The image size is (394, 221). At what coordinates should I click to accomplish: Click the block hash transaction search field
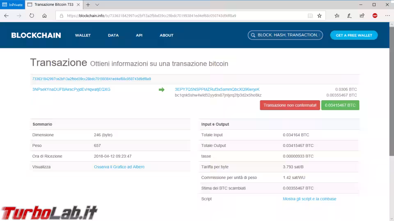pos(285,35)
